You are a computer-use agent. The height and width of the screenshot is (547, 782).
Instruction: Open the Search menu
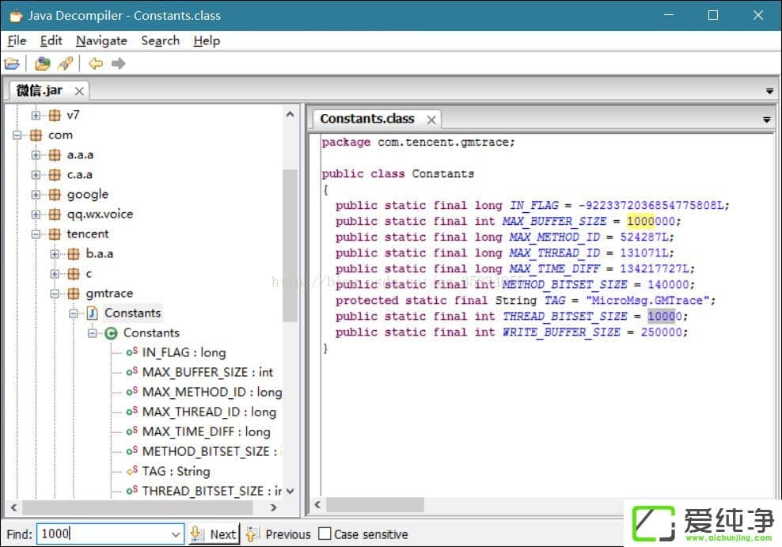tap(160, 40)
